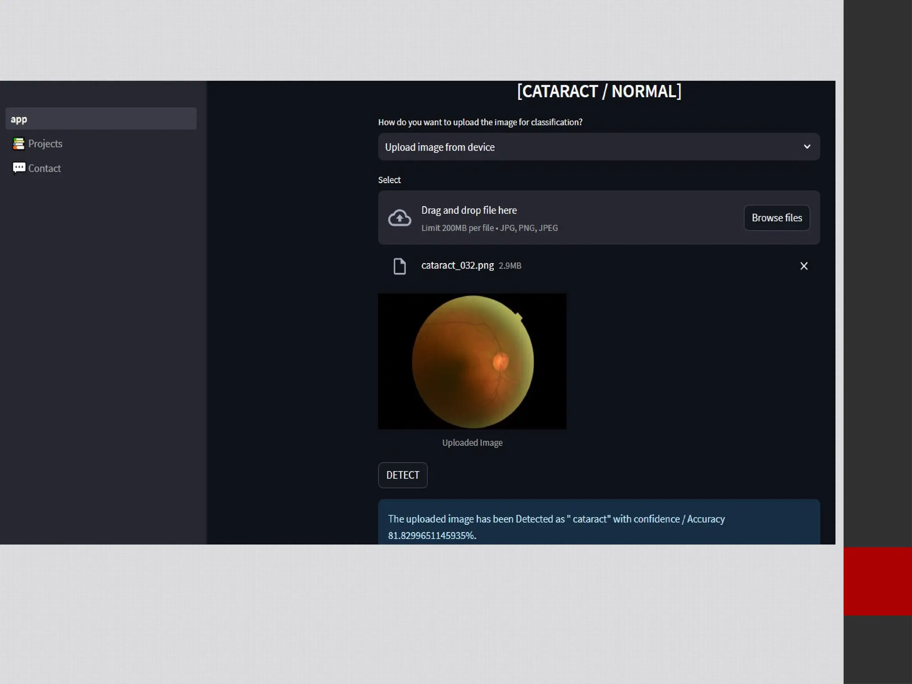Screen dimensions: 912x684
Task: Click the uploaded retina fundus image
Action: coord(472,361)
